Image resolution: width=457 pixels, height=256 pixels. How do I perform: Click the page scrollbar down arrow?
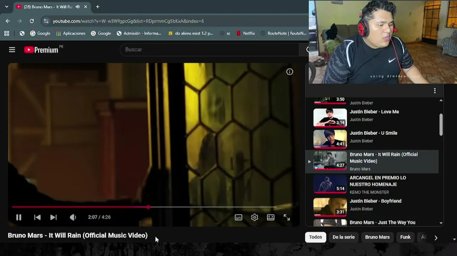455,240
